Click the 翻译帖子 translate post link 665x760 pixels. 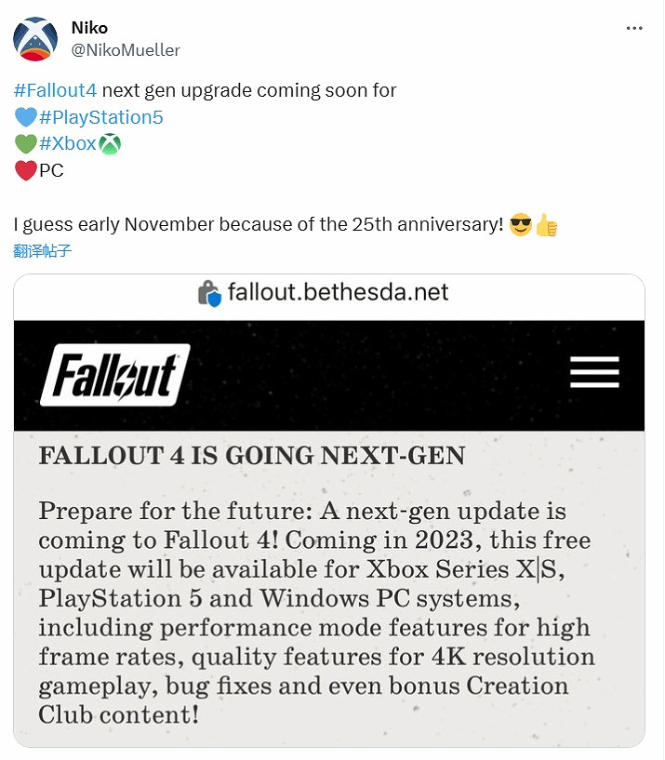coord(43,250)
